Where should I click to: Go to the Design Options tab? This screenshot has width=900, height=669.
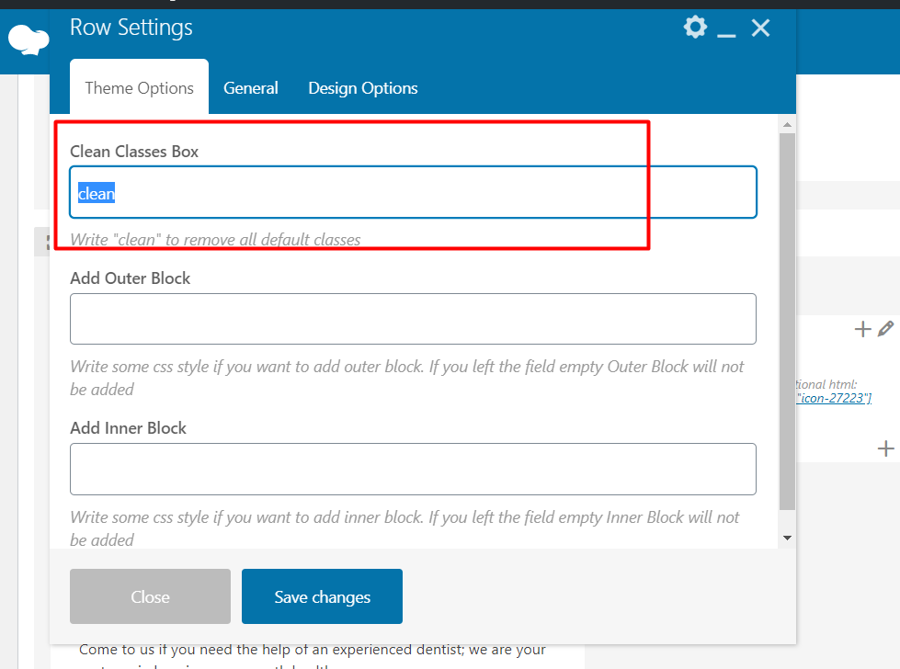point(362,88)
